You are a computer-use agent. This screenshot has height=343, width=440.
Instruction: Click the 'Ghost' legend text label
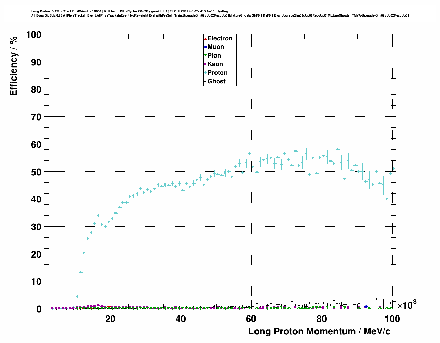[216, 81]
